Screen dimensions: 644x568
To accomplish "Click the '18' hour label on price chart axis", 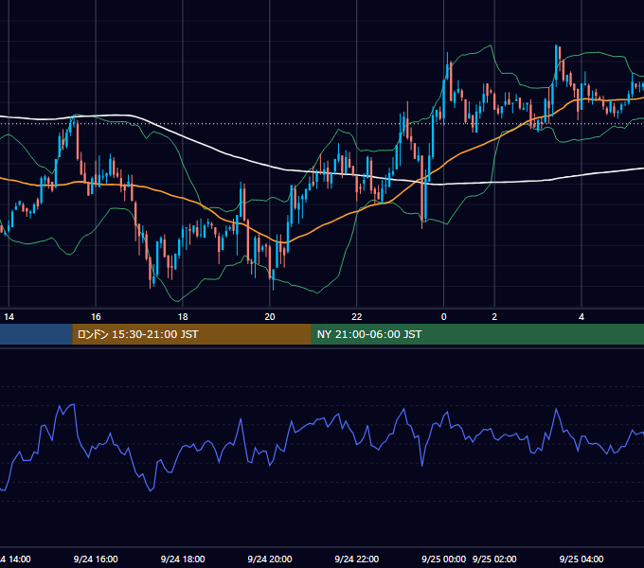I will point(183,317).
